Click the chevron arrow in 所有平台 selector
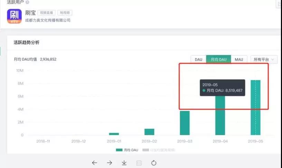282x168 pixels. click(273, 59)
